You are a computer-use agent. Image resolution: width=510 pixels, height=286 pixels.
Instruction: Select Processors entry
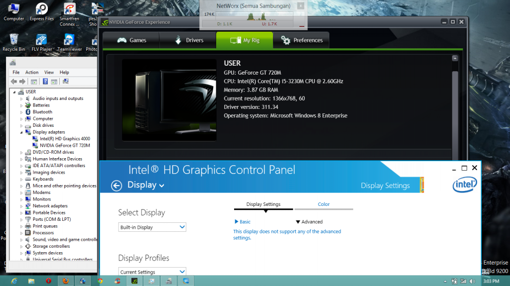coord(43,233)
